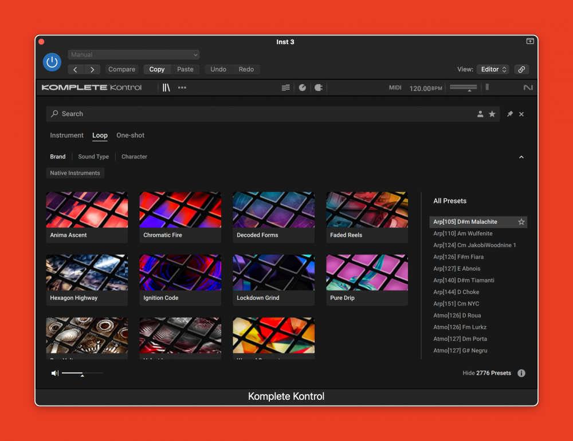Select the Hexagon Highway product
Viewport: 573px width, 441px height.
click(x=87, y=280)
